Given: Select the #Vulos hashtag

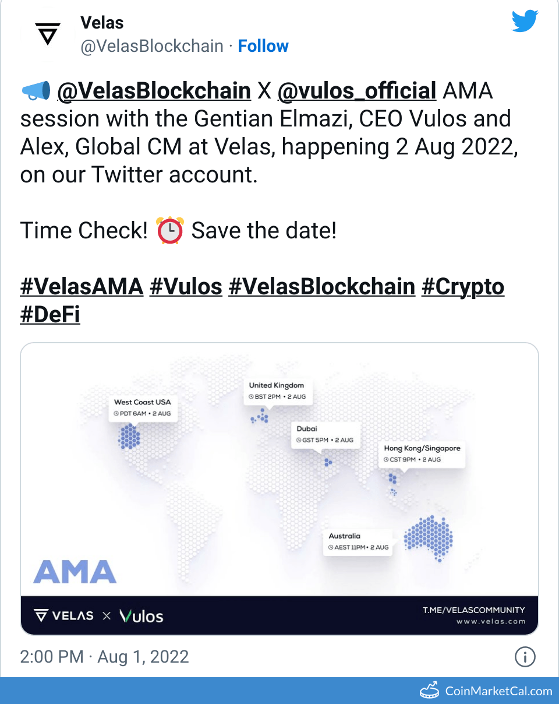Looking at the screenshot, I should [186, 286].
